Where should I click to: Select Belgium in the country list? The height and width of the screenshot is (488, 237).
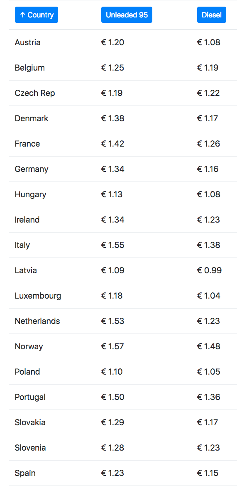tap(29, 68)
